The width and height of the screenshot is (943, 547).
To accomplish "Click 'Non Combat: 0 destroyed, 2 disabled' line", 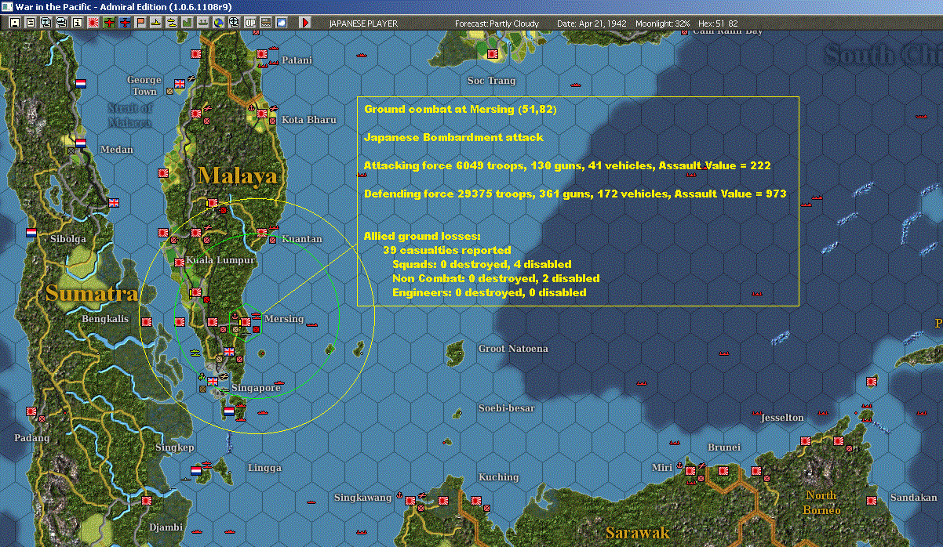I will (x=496, y=278).
